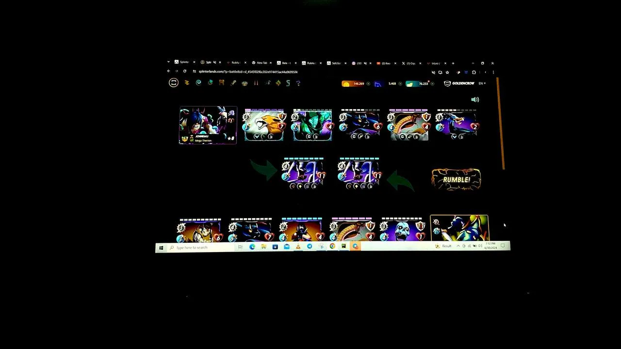Select the top-row green hooded card
Image resolution: width=621 pixels, height=349 pixels.
312,126
